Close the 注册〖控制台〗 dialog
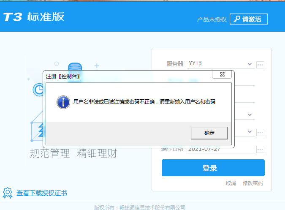The width and height of the screenshot is (285, 210). tap(222, 74)
